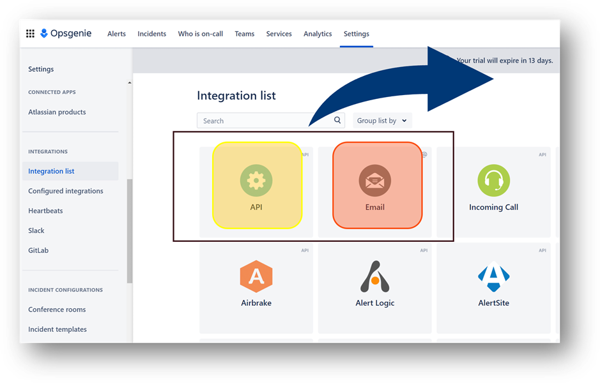The width and height of the screenshot is (600, 383).
Task: Click the Settings heading in sidebar
Action: click(x=41, y=69)
